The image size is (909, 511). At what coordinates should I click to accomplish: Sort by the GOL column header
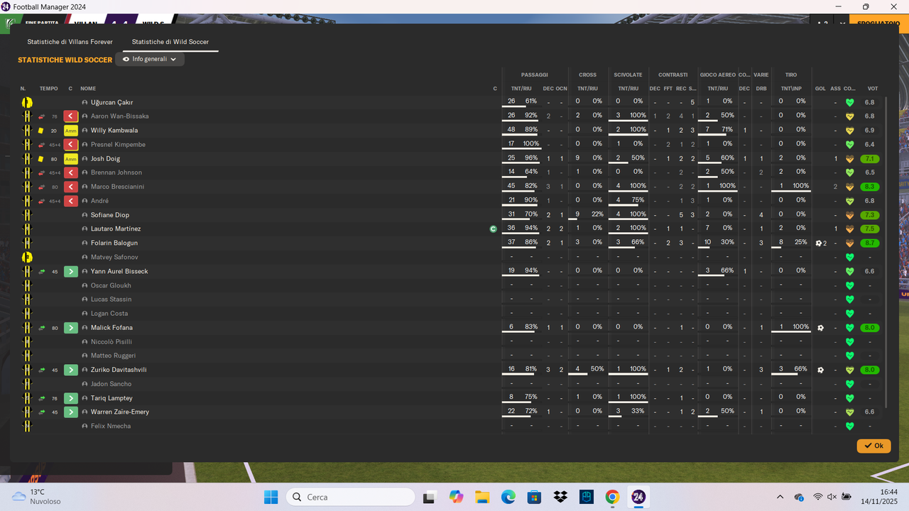[820, 89]
